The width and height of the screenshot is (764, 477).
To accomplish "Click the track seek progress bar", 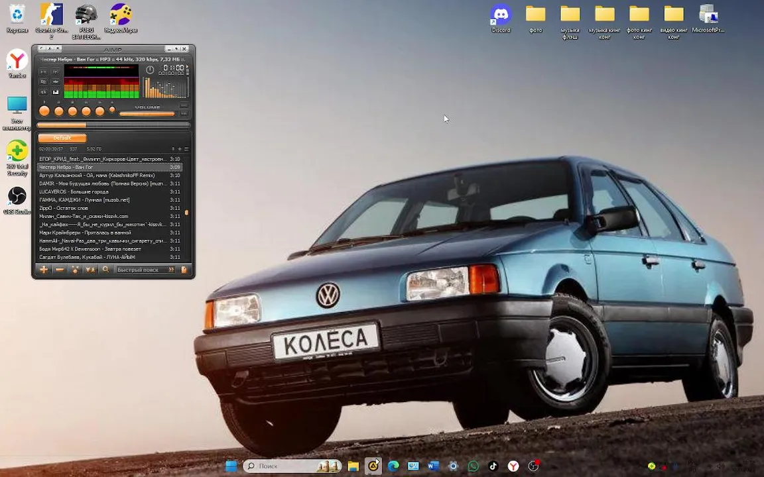I will (x=113, y=125).
